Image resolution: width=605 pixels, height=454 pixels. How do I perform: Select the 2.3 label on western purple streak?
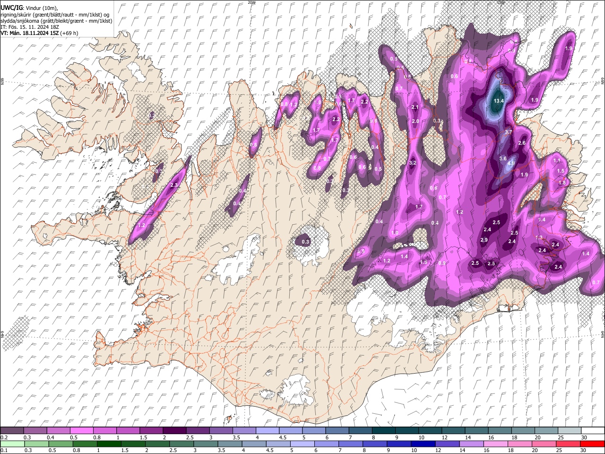pyautogui.click(x=174, y=185)
